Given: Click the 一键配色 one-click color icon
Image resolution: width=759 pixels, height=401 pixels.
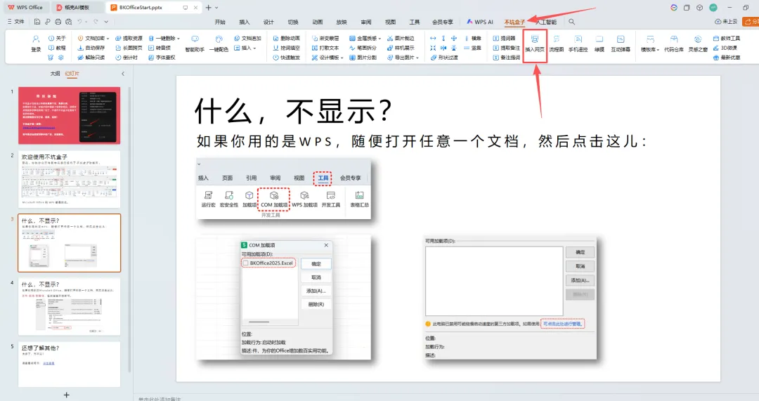Looking at the screenshot, I should 219,44.
